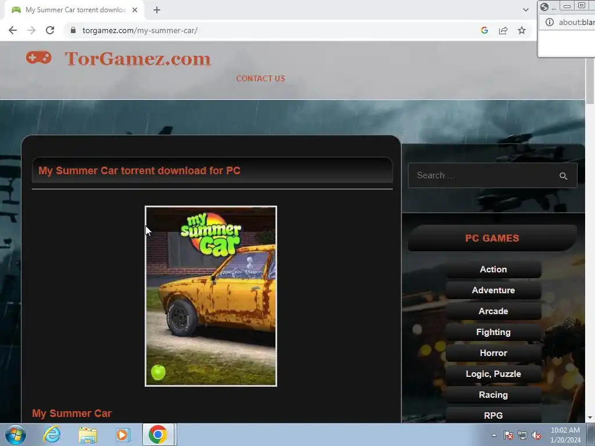
Task: Open the Windows Start menu
Action: 15,434
